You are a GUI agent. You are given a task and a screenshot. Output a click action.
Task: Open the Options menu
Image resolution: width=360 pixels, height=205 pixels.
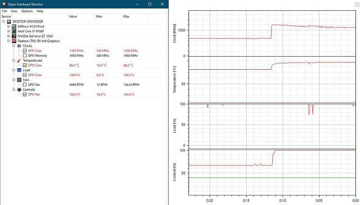click(27, 11)
